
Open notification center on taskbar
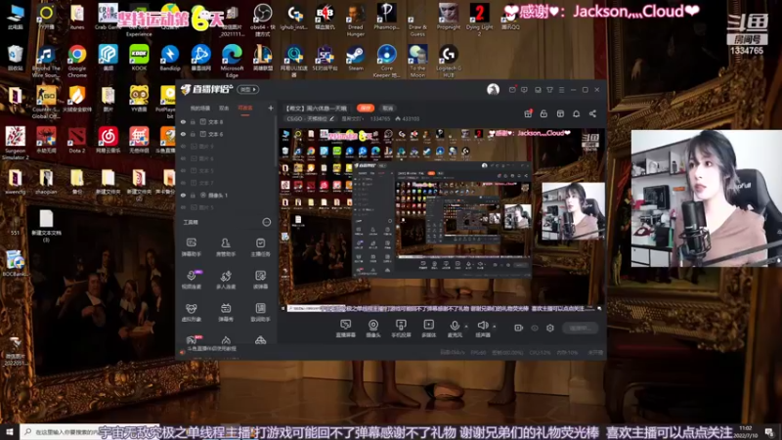point(769,432)
